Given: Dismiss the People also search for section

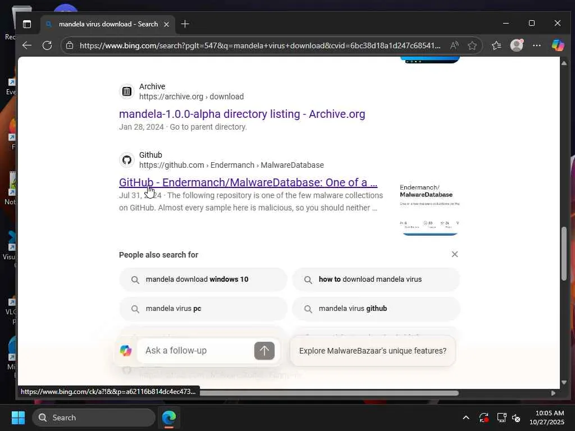Looking at the screenshot, I should click(455, 254).
